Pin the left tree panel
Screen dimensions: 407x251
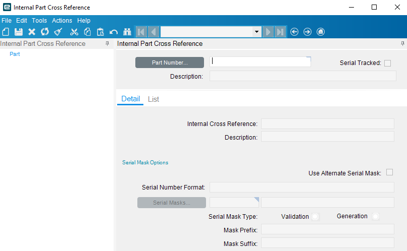(107, 43)
